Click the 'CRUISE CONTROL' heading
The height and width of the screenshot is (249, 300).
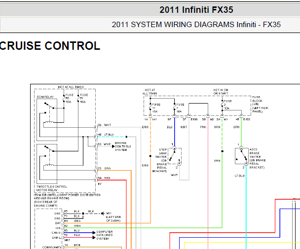click(x=50, y=46)
